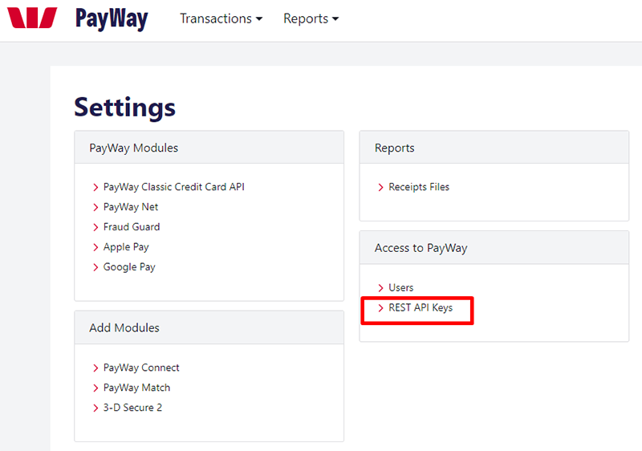Open the Receipts Files report link
This screenshot has height=451, width=642.
click(x=419, y=187)
